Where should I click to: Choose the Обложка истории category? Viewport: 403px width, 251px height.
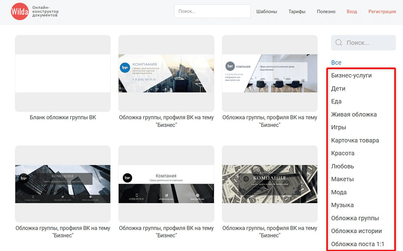click(x=356, y=231)
